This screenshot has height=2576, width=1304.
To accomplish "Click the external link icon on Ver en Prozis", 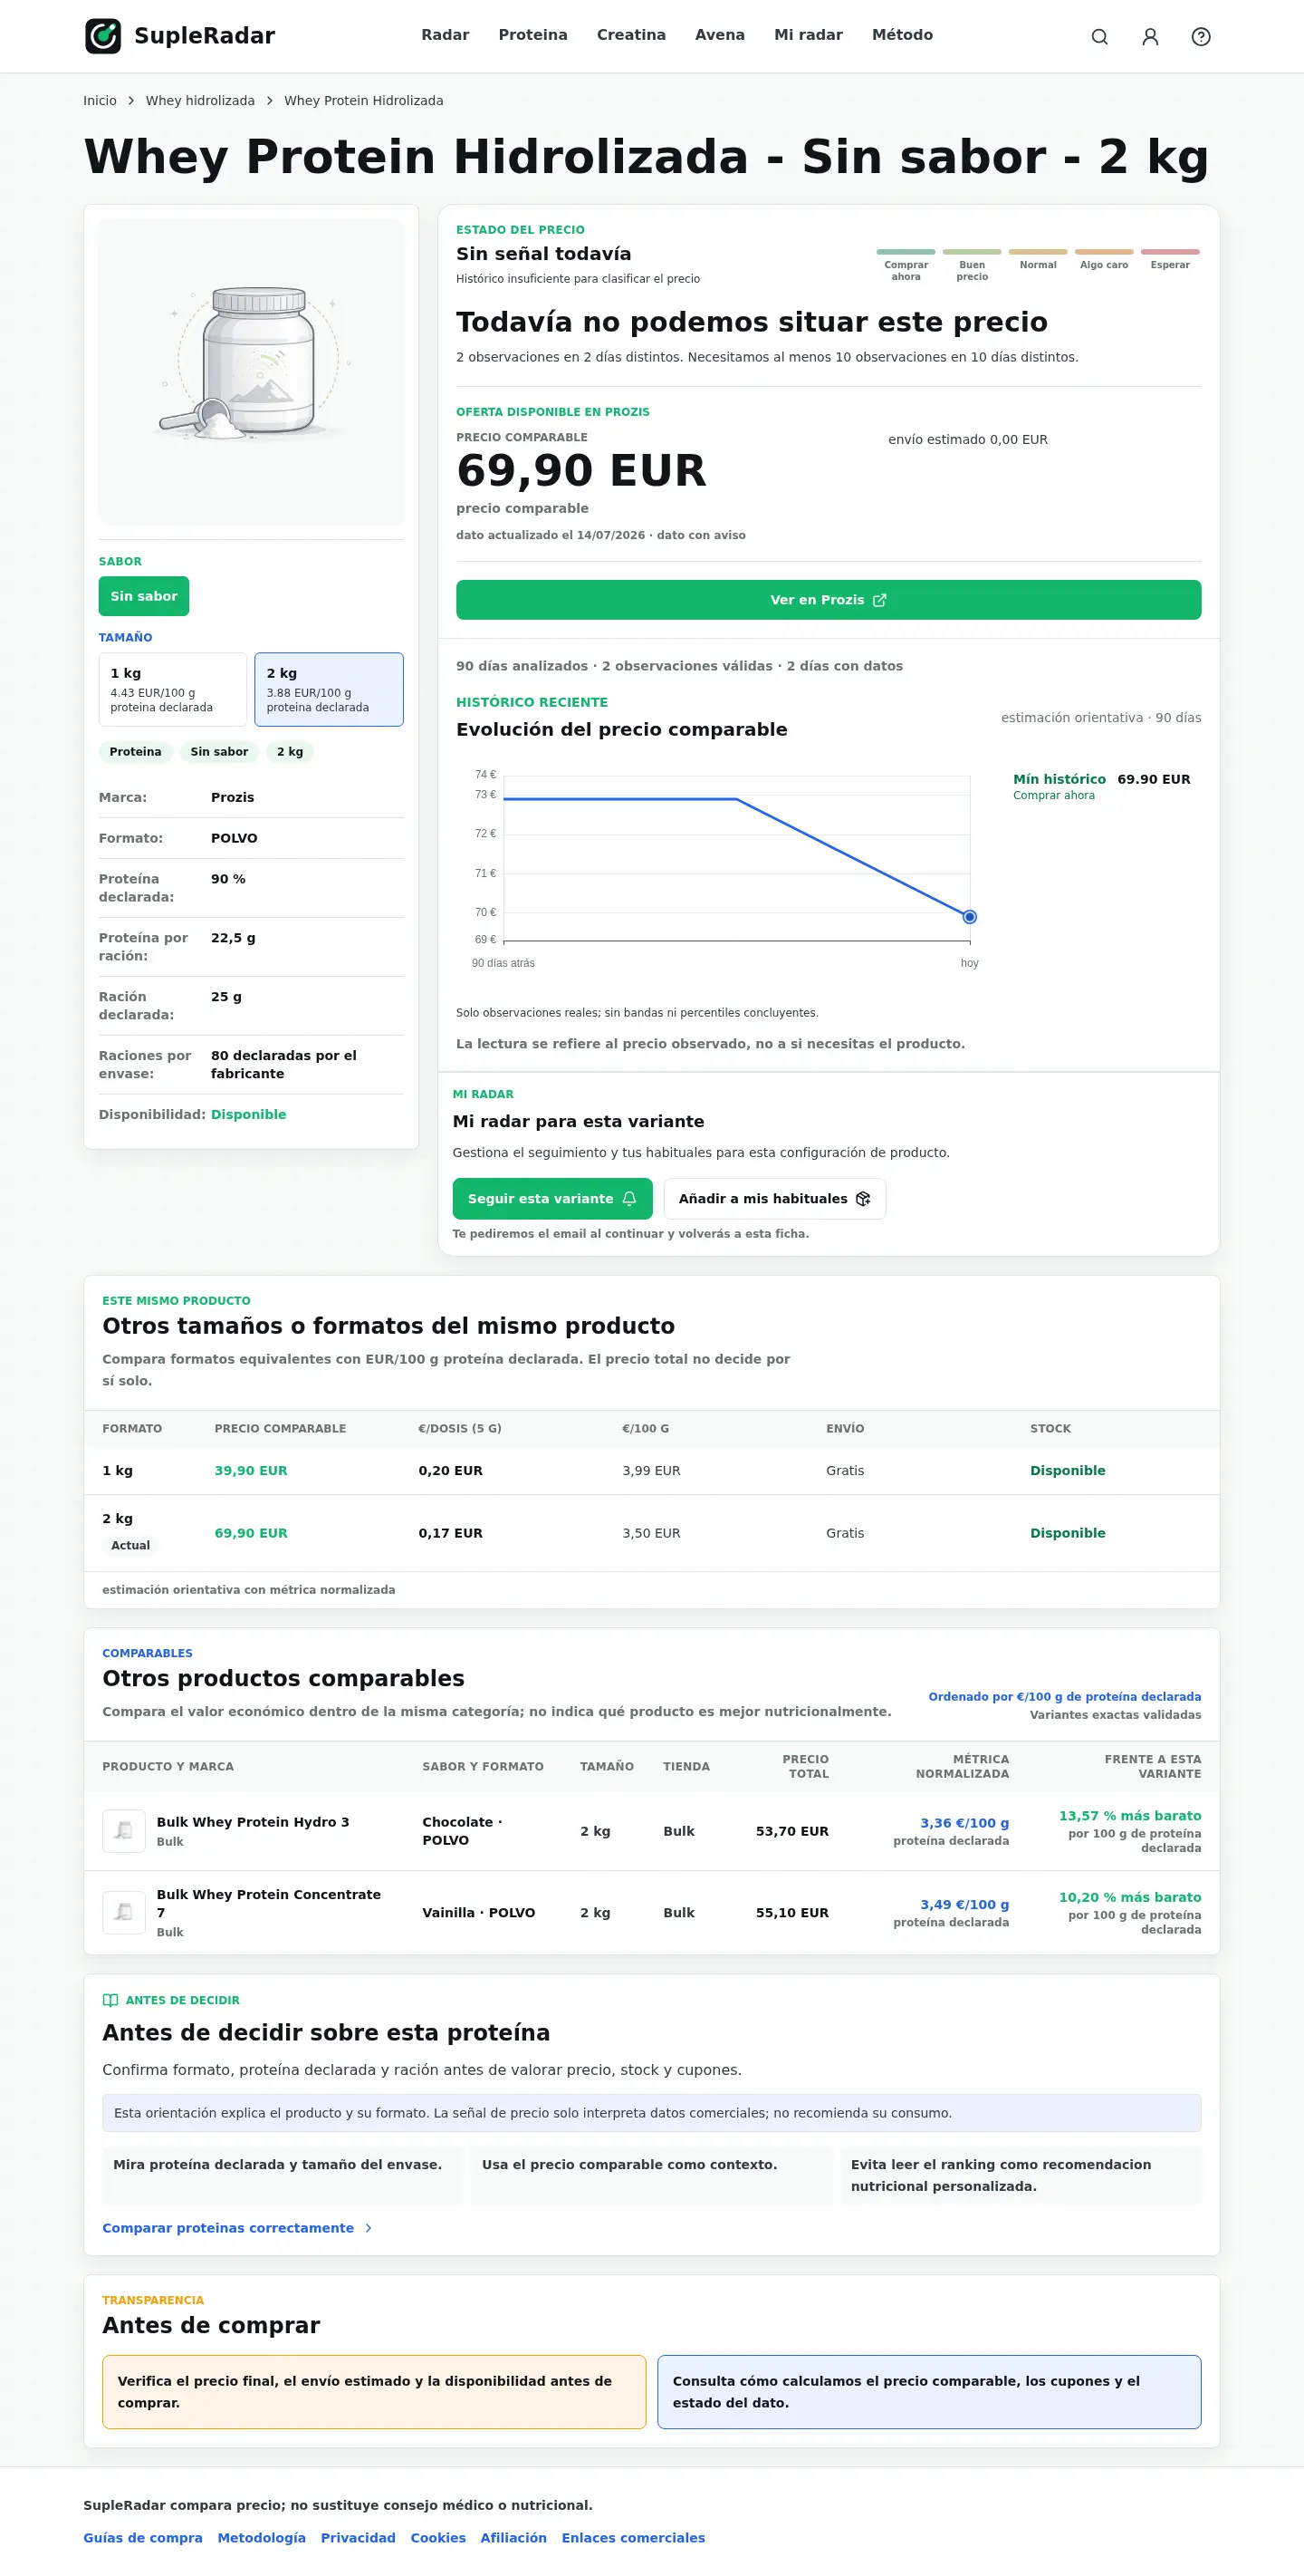I will coord(879,600).
